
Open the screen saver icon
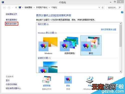110,78
